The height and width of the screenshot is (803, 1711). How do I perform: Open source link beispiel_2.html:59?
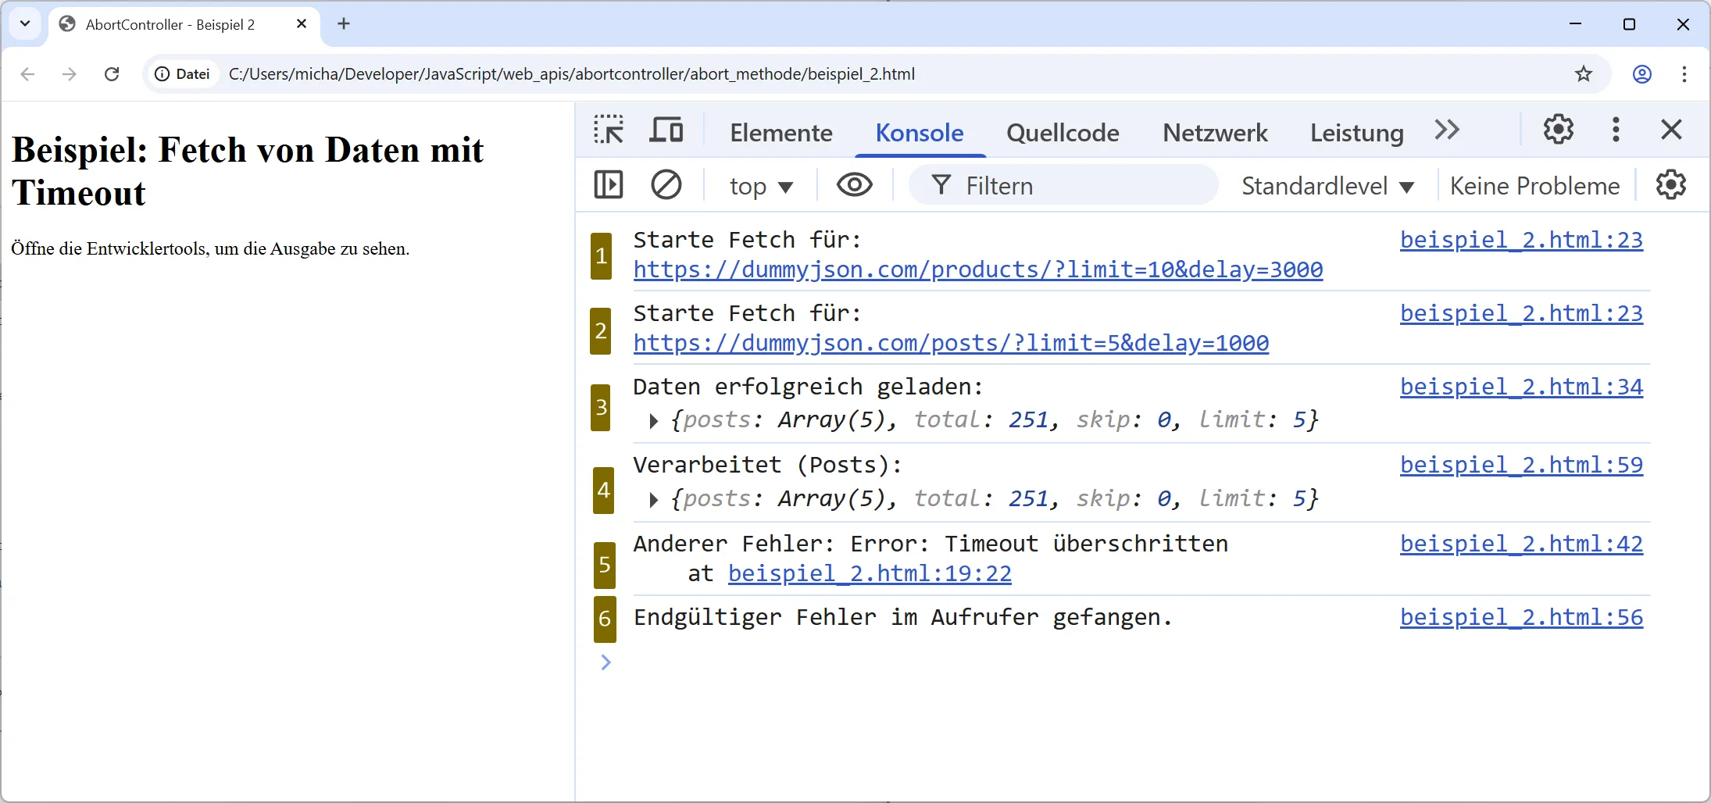coord(1521,465)
